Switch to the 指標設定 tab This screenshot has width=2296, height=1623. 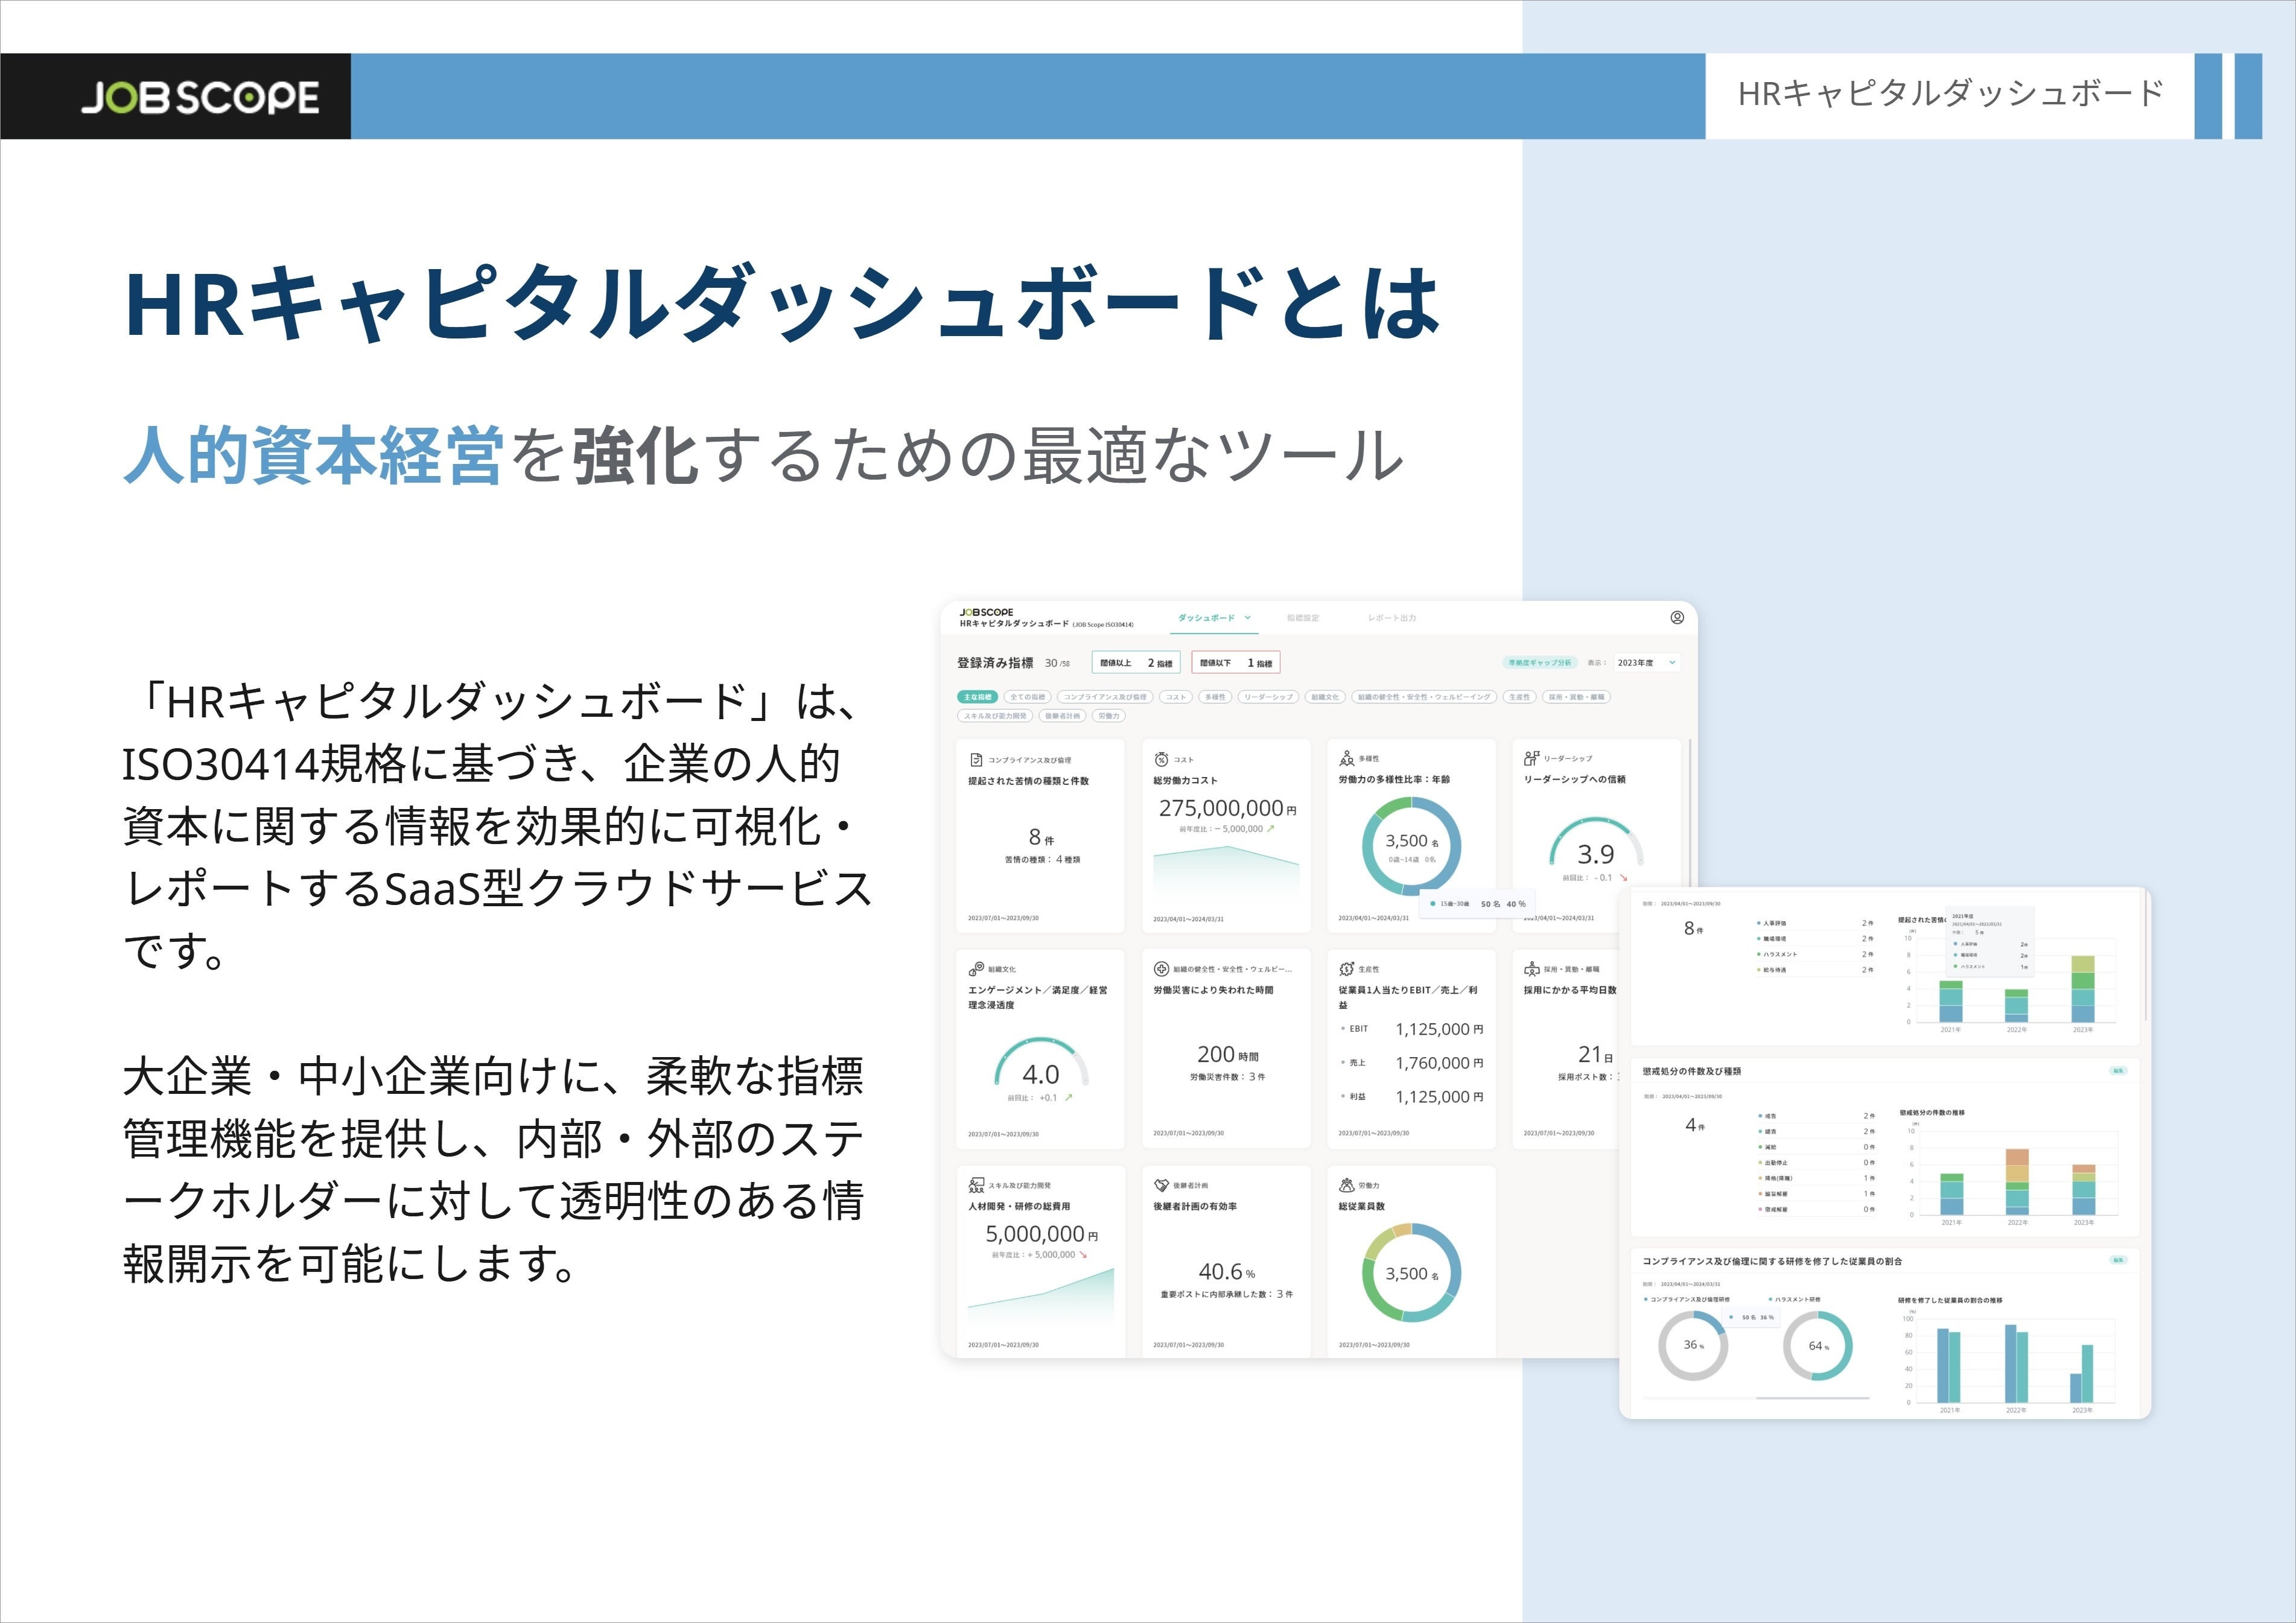[x=1303, y=618]
